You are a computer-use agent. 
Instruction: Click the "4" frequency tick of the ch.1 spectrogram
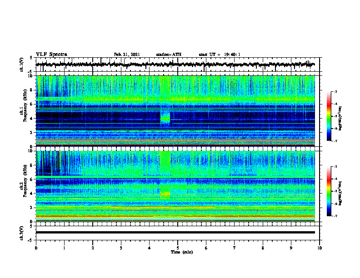[32, 119]
